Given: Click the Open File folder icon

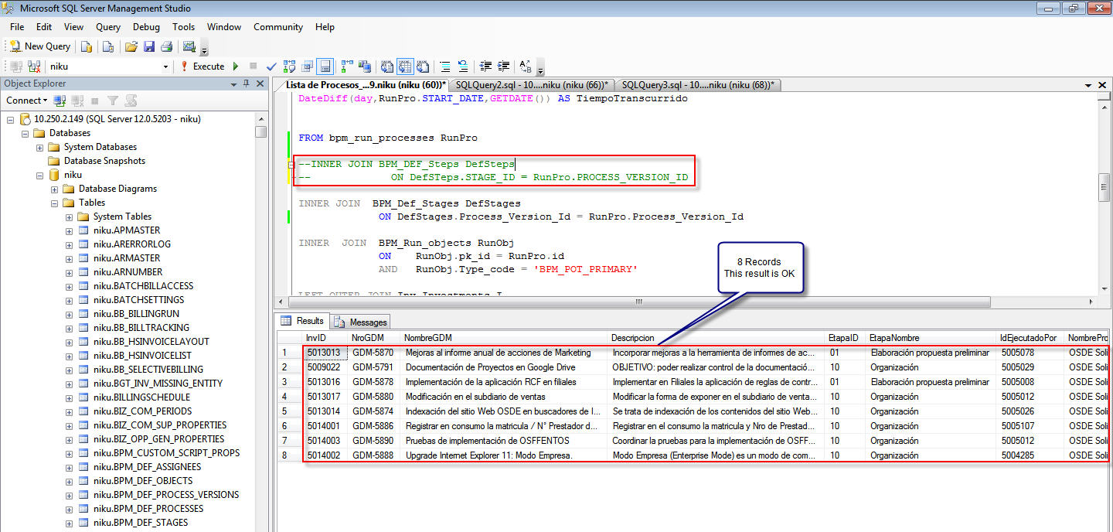Looking at the screenshot, I should 131,46.
